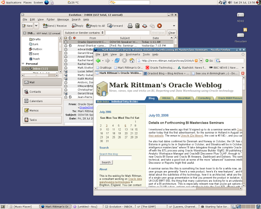Click the Mail button in Evolution sidebar
Screen dimensions: 261x209
[x=42, y=82]
